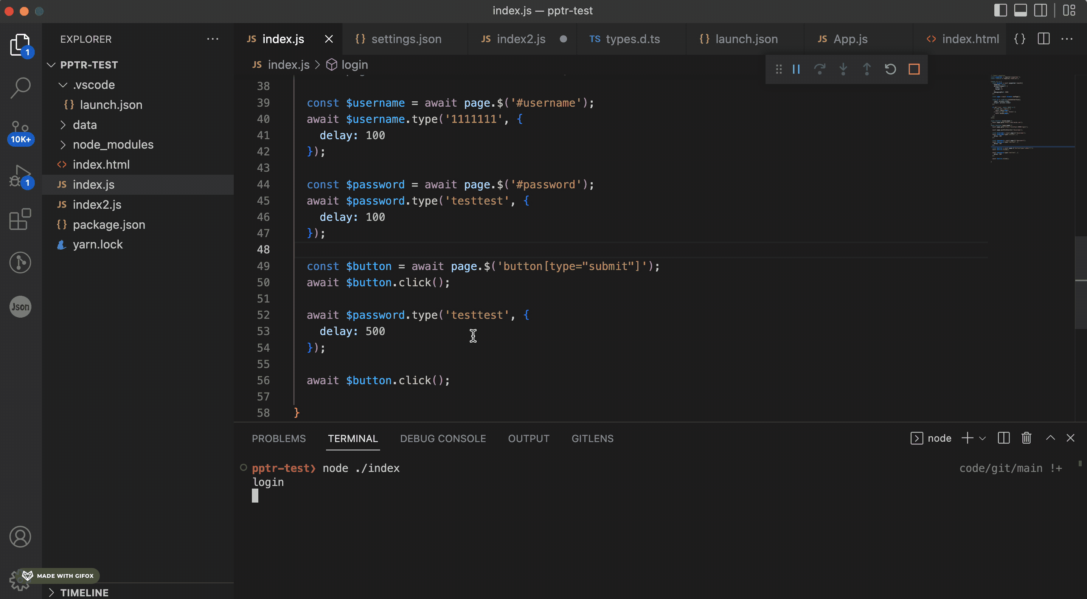This screenshot has height=599, width=1087.
Task: Toggle the primary side bar visibility
Action: click(1000, 11)
